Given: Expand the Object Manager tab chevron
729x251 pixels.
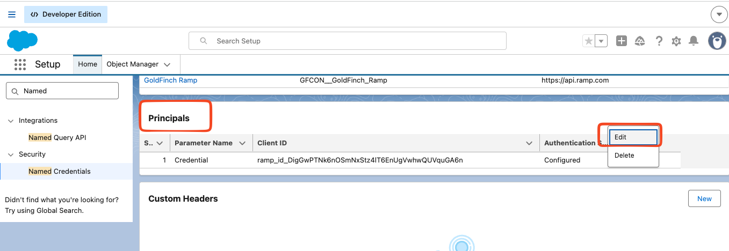Looking at the screenshot, I should [x=167, y=65].
